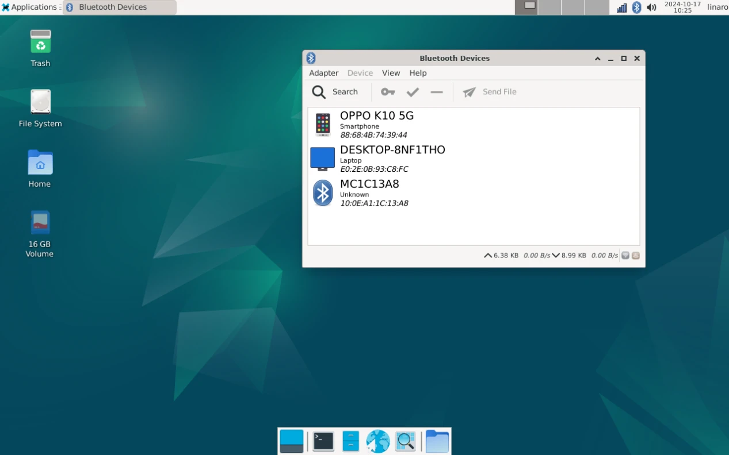Open the volume speaker tray icon
This screenshot has width=729, height=455.
pos(651,7)
